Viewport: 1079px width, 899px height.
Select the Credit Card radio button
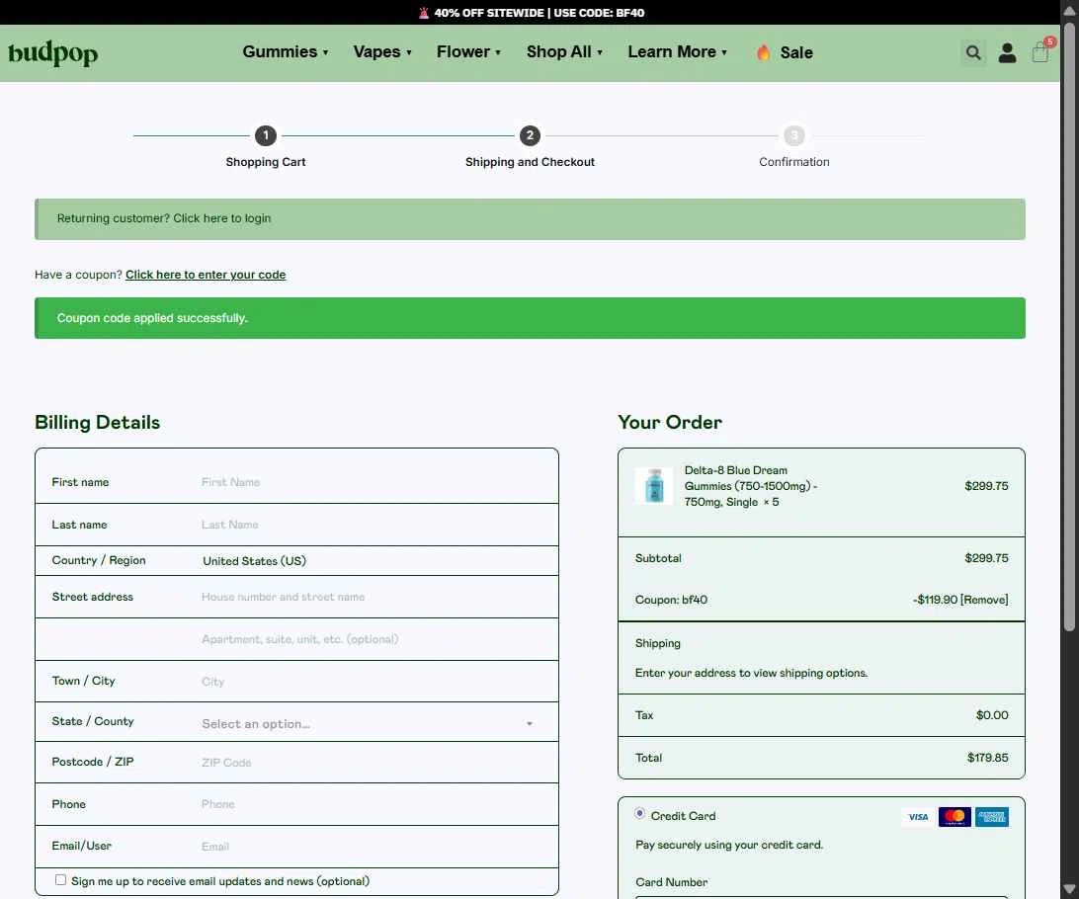(x=639, y=813)
